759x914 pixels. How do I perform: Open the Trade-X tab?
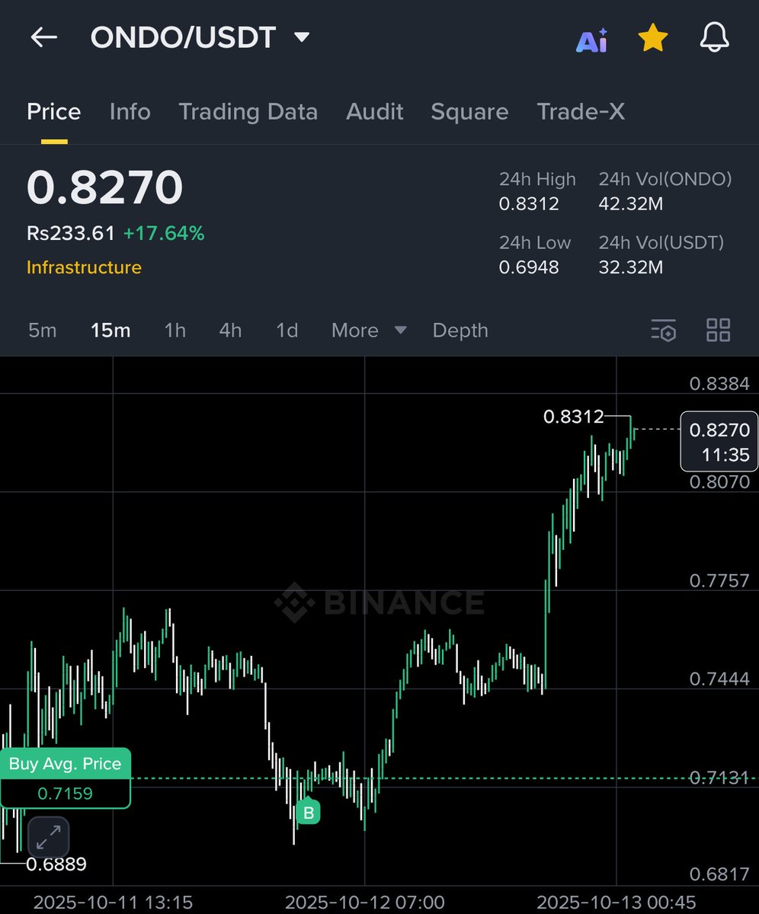581,112
